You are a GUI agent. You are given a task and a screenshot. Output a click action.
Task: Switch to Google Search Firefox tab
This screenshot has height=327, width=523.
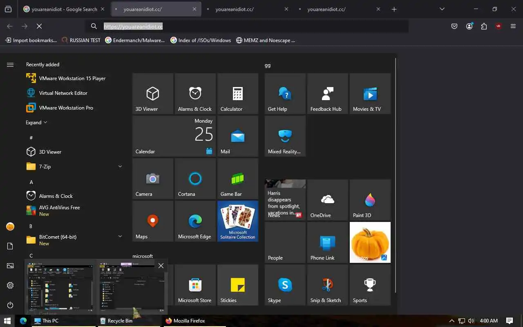pyautogui.click(x=64, y=9)
